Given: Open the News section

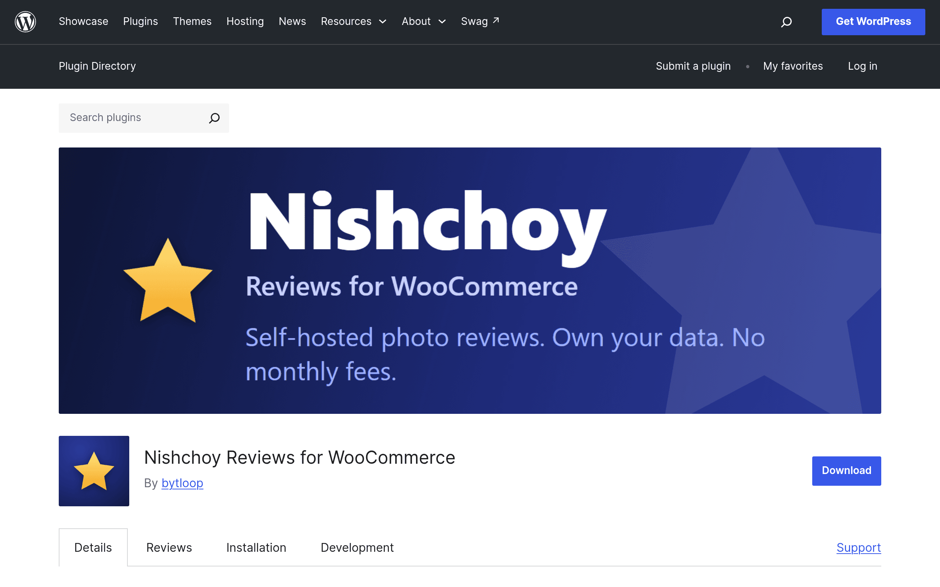Looking at the screenshot, I should 293,21.
